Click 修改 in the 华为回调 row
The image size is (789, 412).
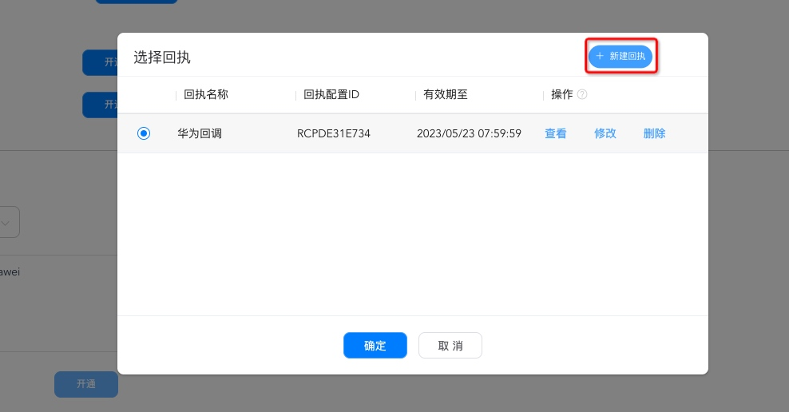[605, 133]
